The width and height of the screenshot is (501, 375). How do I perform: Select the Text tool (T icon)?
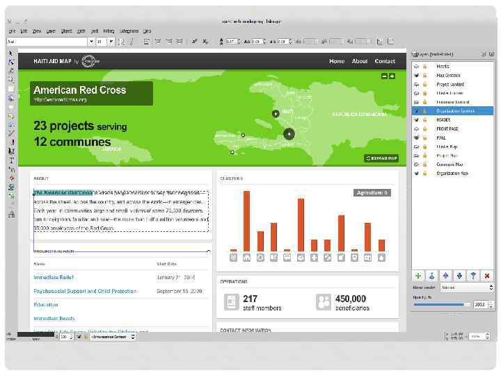pos(12,160)
